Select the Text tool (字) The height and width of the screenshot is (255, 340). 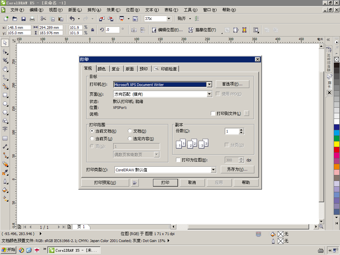pos(5,129)
